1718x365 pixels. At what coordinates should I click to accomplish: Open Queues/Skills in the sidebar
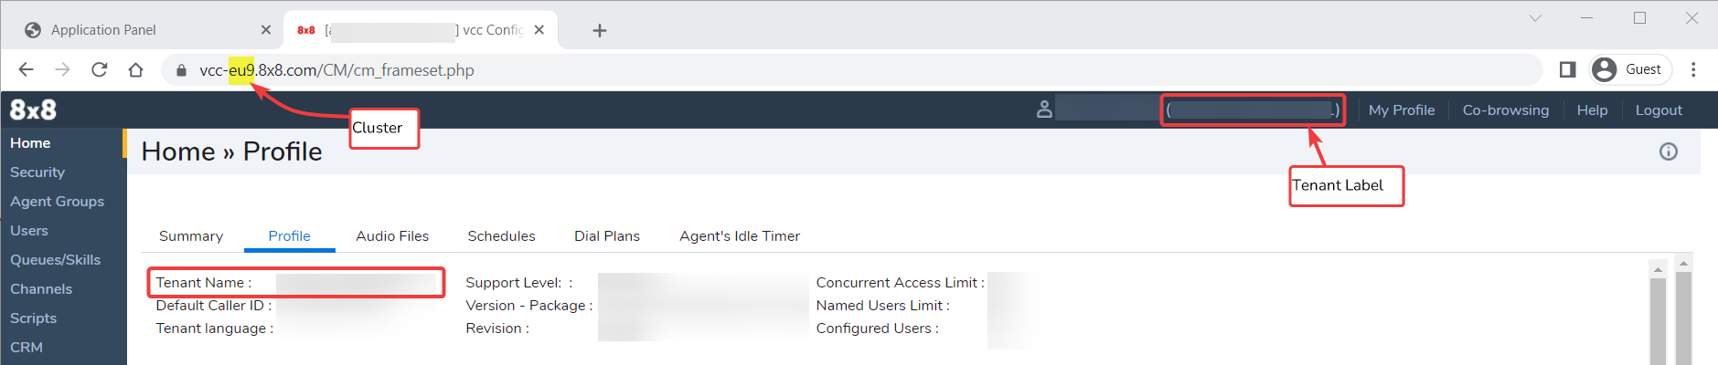point(56,260)
